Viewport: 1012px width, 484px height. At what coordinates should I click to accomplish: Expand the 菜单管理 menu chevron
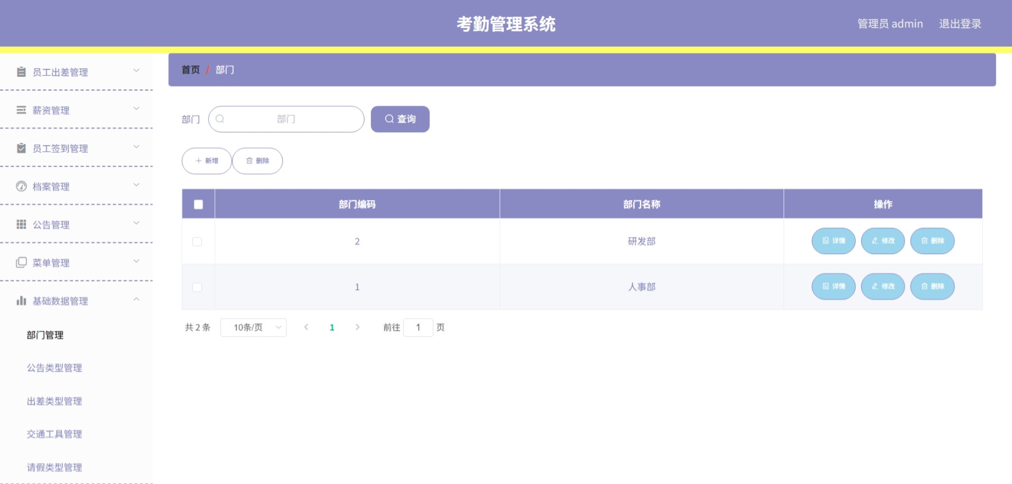(137, 261)
